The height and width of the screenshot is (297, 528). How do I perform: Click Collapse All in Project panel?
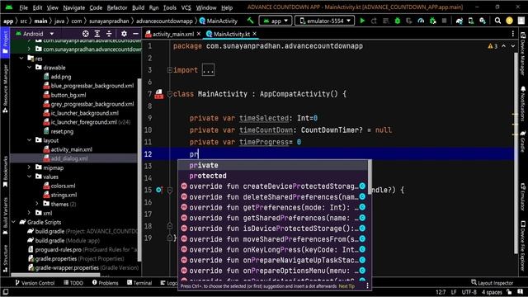coord(109,34)
